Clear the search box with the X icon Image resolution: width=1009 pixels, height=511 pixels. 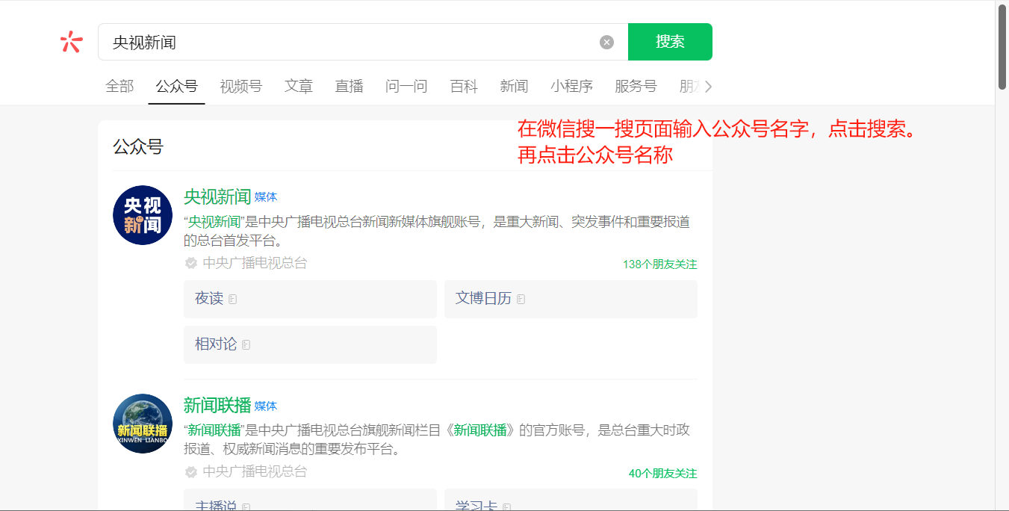606,42
